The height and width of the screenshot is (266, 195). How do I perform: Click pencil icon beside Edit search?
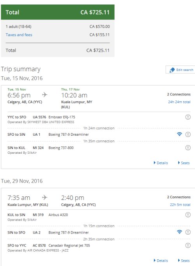coord(172,70)
